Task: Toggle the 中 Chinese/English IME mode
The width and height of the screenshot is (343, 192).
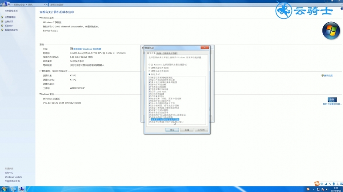Action: click(x=322, y=184)
